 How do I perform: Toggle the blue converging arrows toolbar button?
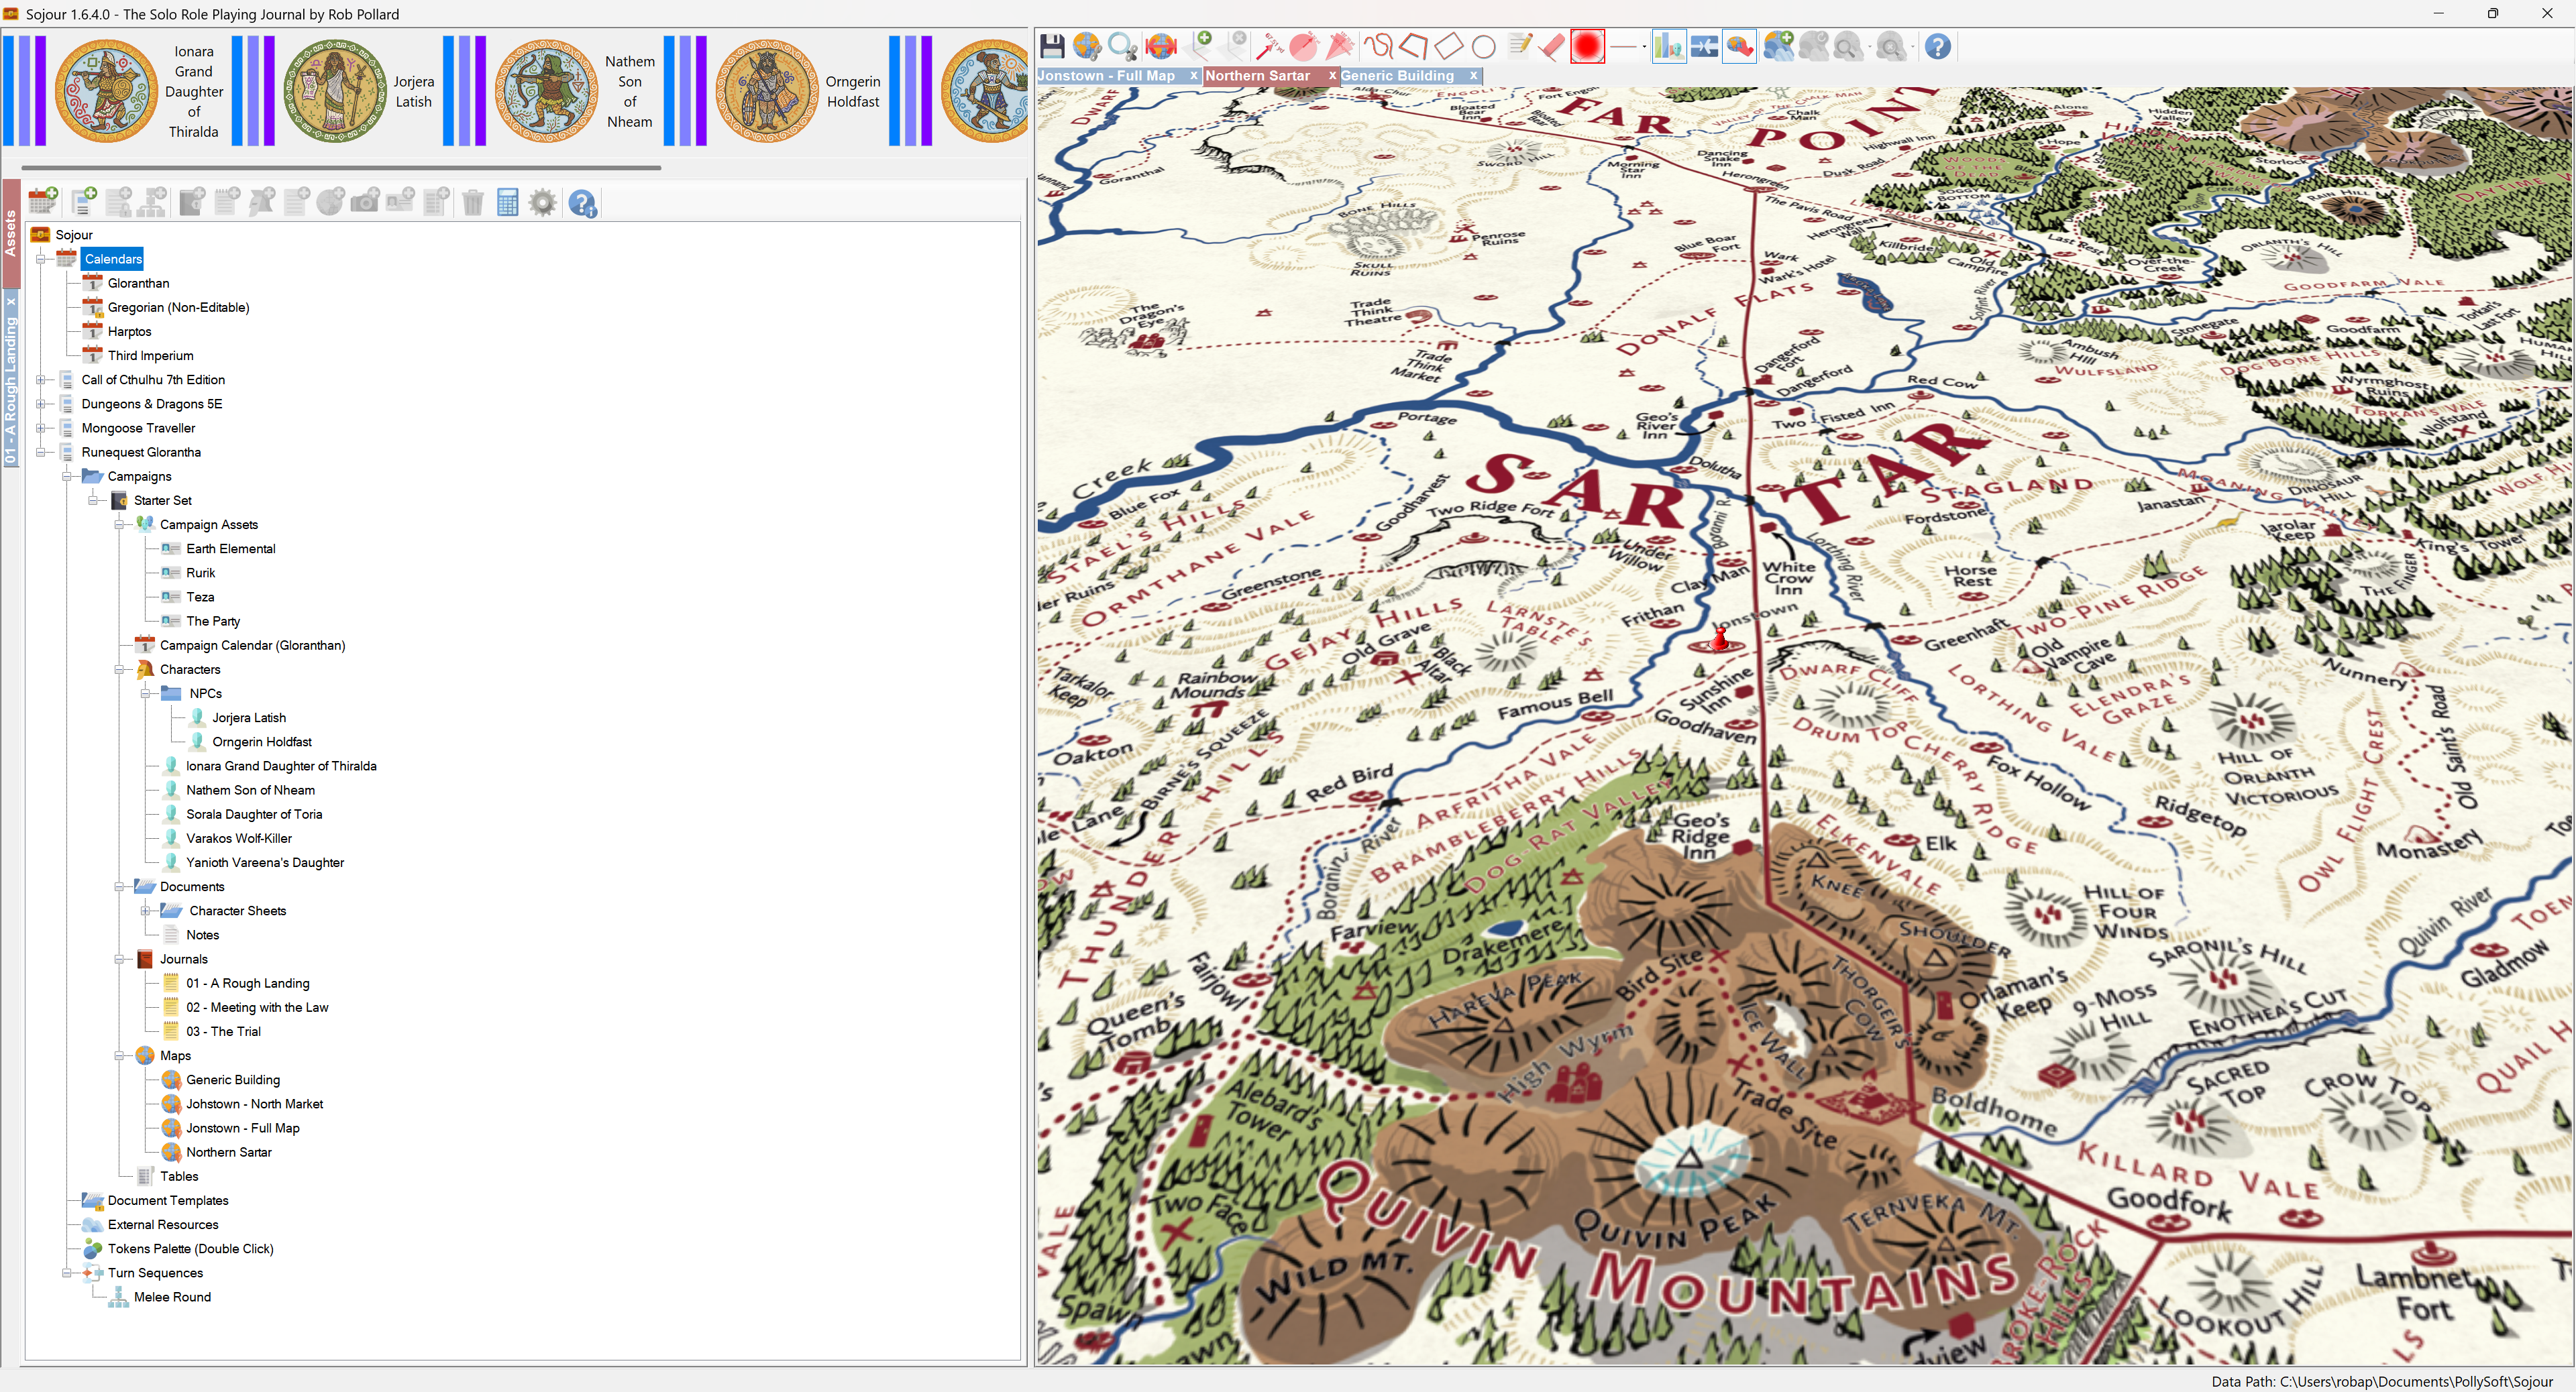(x=1704, y=46)
